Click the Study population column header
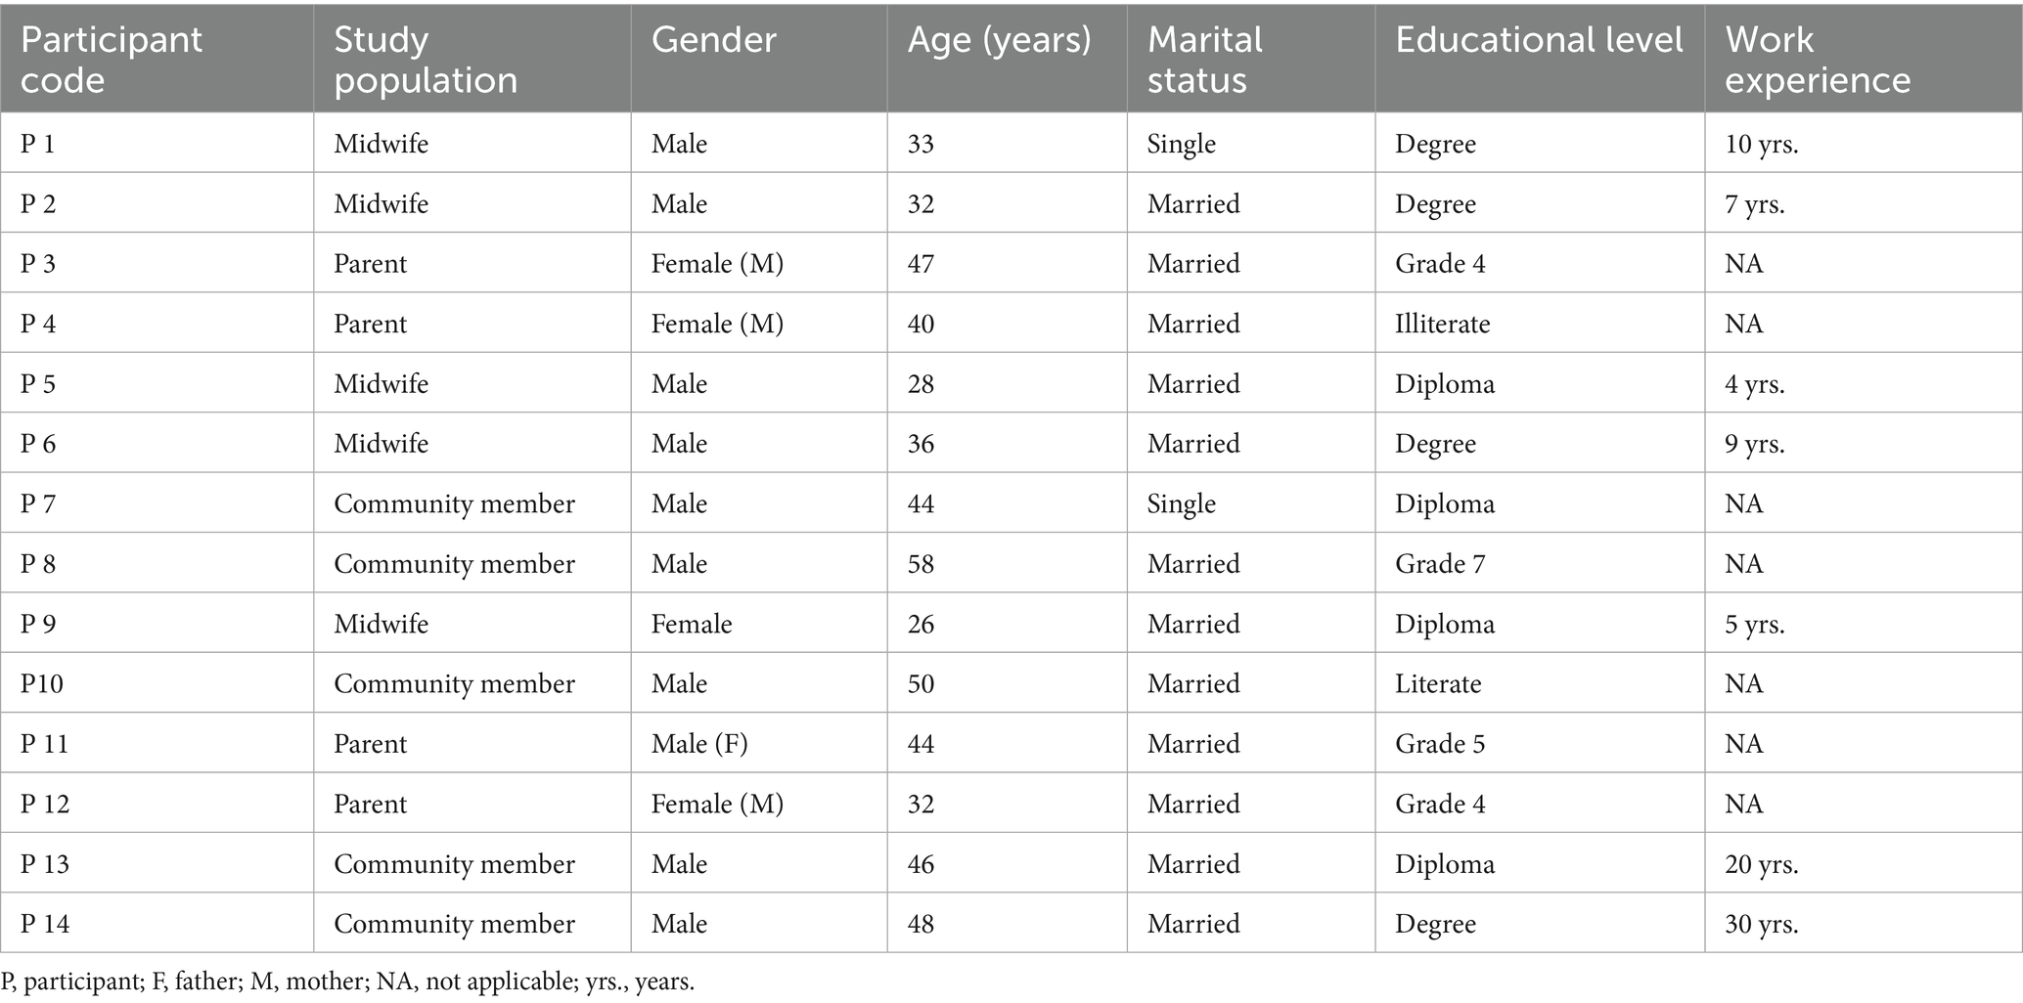The width and height of the screenshot is (2023, 1003). click(472, 59)
